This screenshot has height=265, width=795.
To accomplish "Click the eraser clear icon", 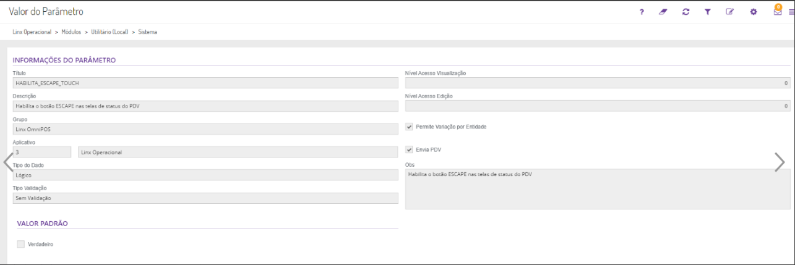I will [663, 12].
